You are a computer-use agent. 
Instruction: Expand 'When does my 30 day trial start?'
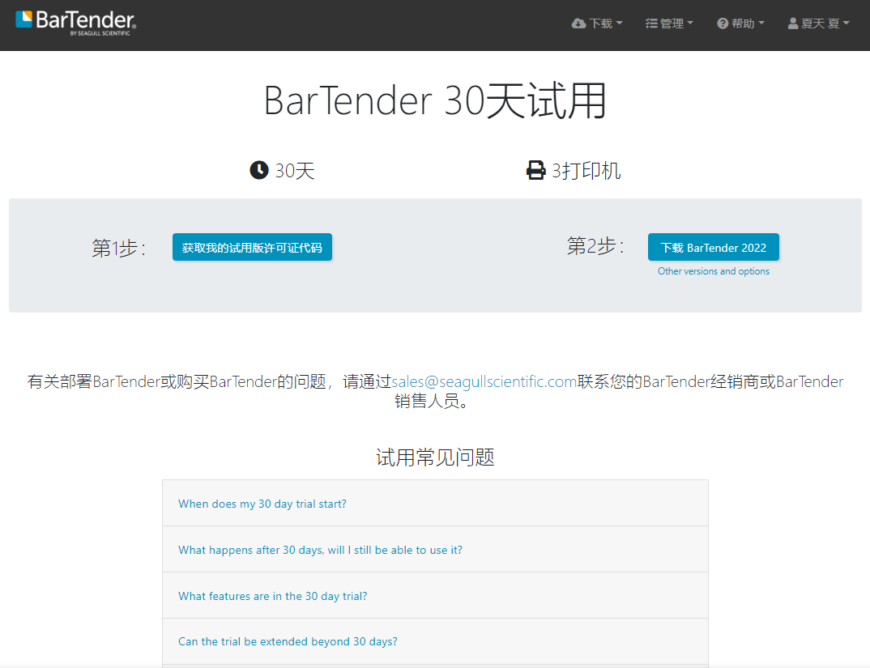pos(435,503)
